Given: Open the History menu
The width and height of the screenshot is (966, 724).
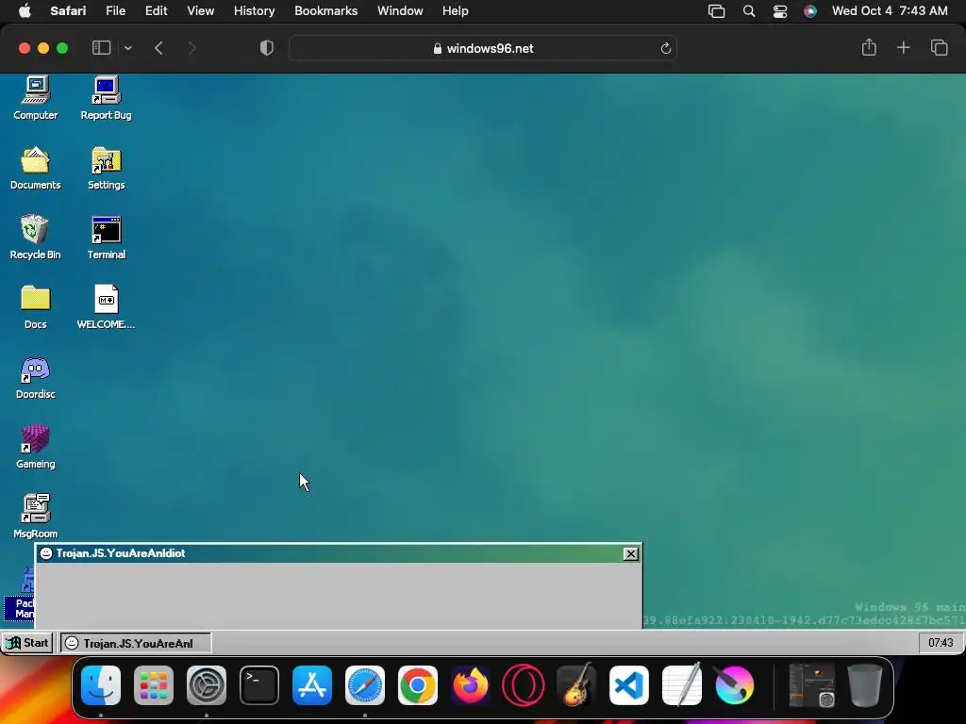Looking at the screenshot, I should coord(254,10).
